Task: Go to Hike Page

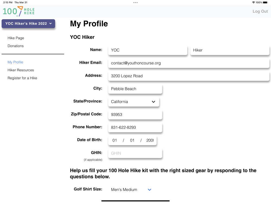Action: pyautogui.click(x=16, y=38)
